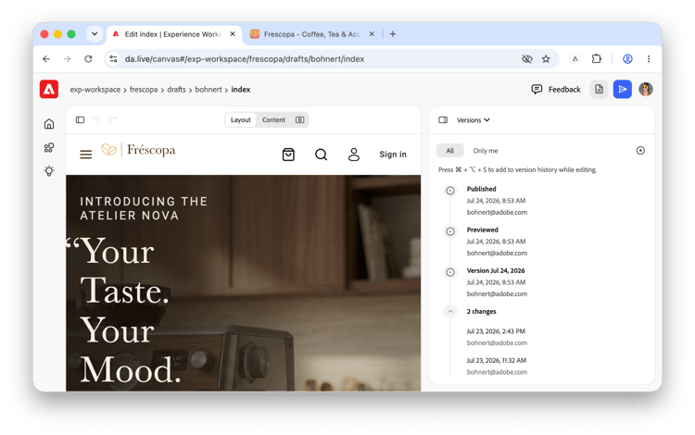
Task: Switch to Content view
Action: tap(273, 120)
